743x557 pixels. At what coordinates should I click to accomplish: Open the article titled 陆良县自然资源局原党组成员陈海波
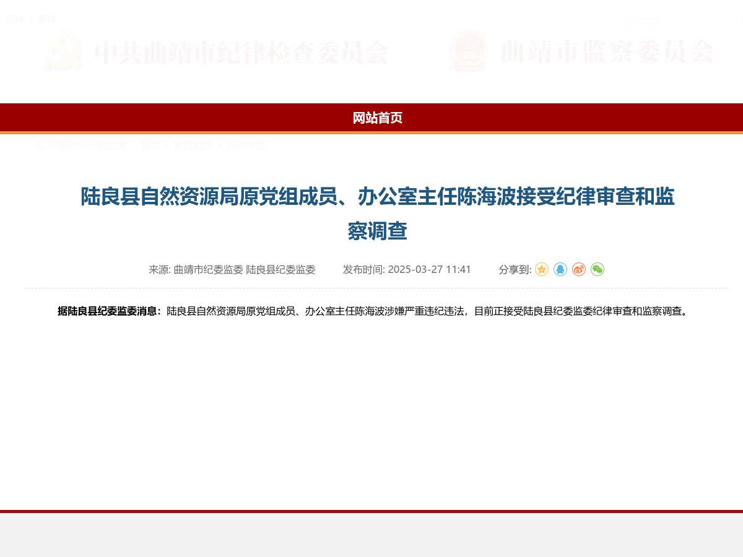pyautogui.click(x=378, y=214)
